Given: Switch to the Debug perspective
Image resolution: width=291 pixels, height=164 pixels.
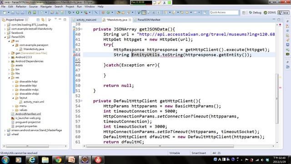Looking at the screenshot, I should click(255, 13).
